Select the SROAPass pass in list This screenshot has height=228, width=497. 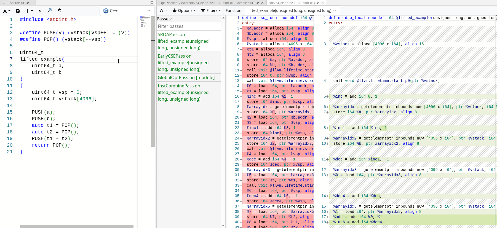pyautogui.click(x=189, y=41)
